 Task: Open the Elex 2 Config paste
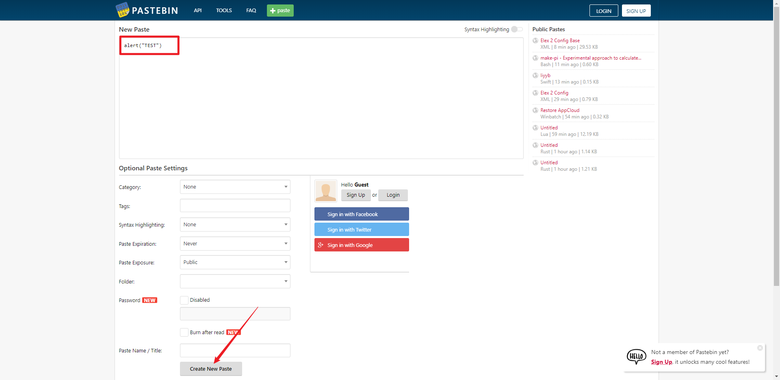pos(554,93)
